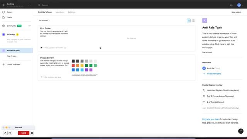Select the rectangle tool in the Record panel

(10, 133)
